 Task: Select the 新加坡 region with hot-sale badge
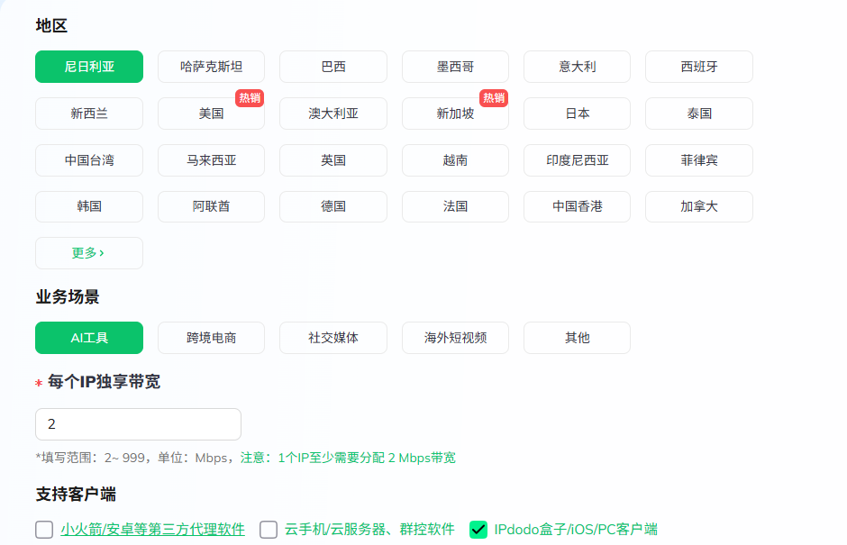[x=455, y=114]
